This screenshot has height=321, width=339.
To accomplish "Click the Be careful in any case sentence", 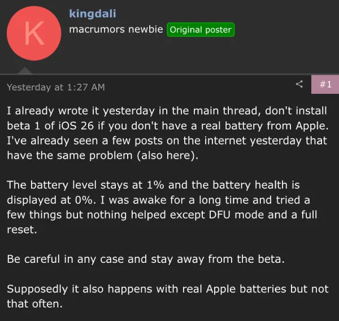I will pyautogui.click(x=146, y=259).
